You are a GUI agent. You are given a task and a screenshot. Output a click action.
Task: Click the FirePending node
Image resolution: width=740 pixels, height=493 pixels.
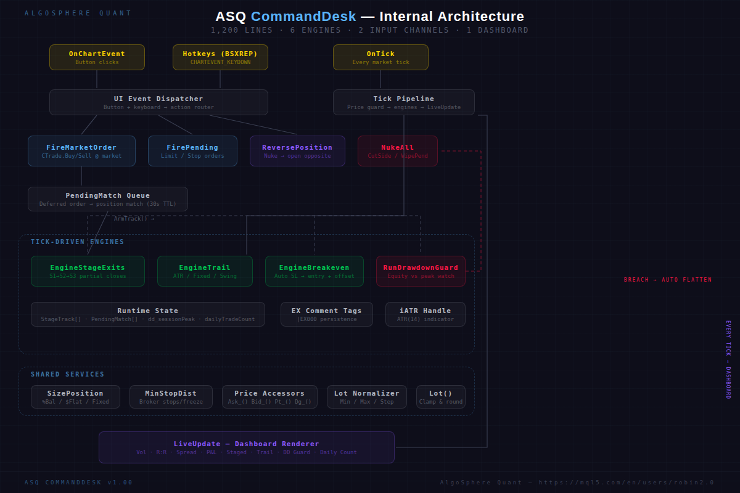(x=192, y=151)
